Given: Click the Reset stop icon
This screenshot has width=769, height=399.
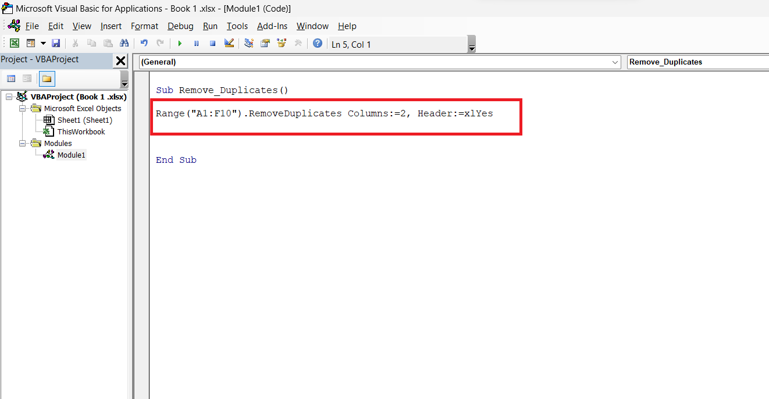Looking at the screenshot, I should [212, 44].
